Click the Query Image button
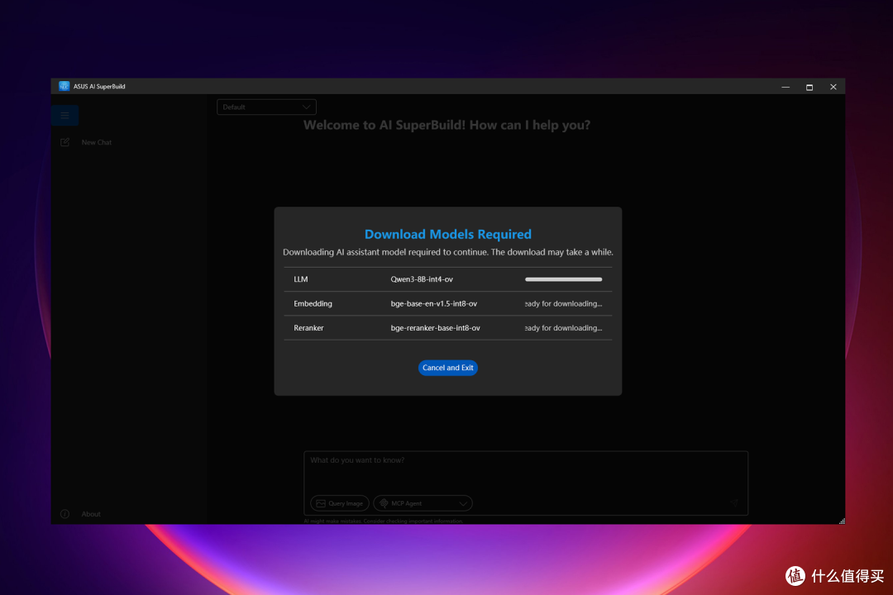The width and height of the screenshot is (893, 595). pos(340,503)
